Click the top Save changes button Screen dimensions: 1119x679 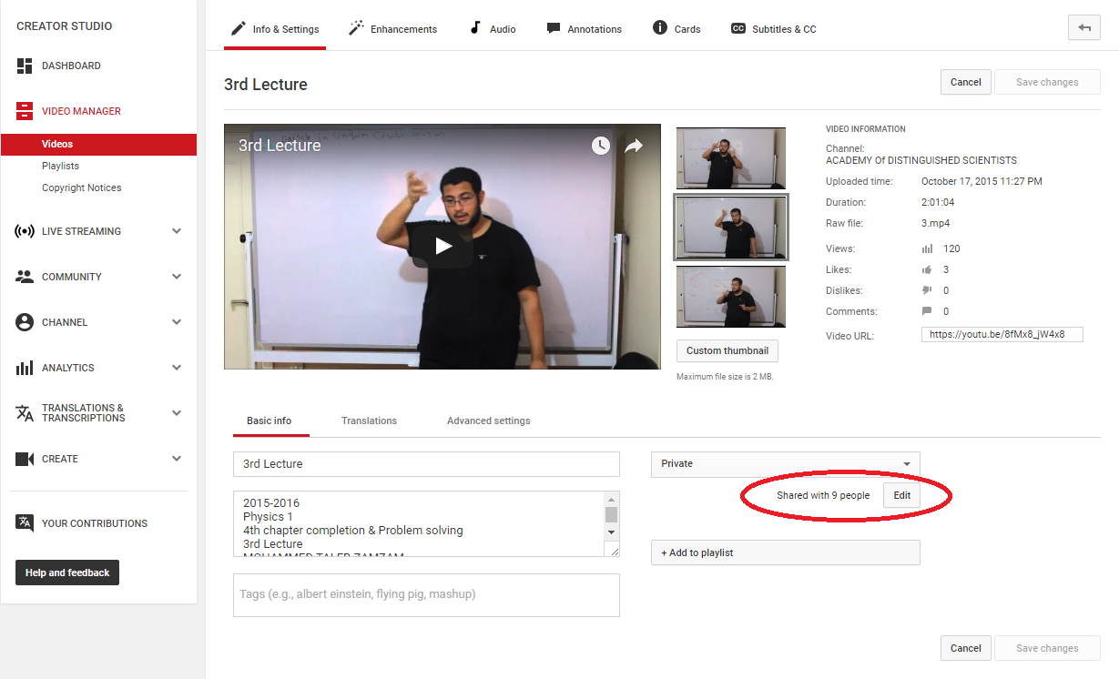(x=1047, y=82)
